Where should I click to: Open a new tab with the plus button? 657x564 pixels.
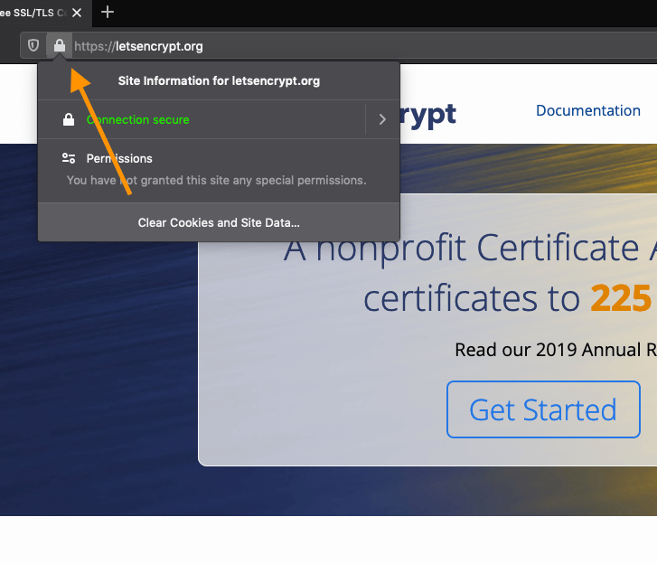point(108,12)
